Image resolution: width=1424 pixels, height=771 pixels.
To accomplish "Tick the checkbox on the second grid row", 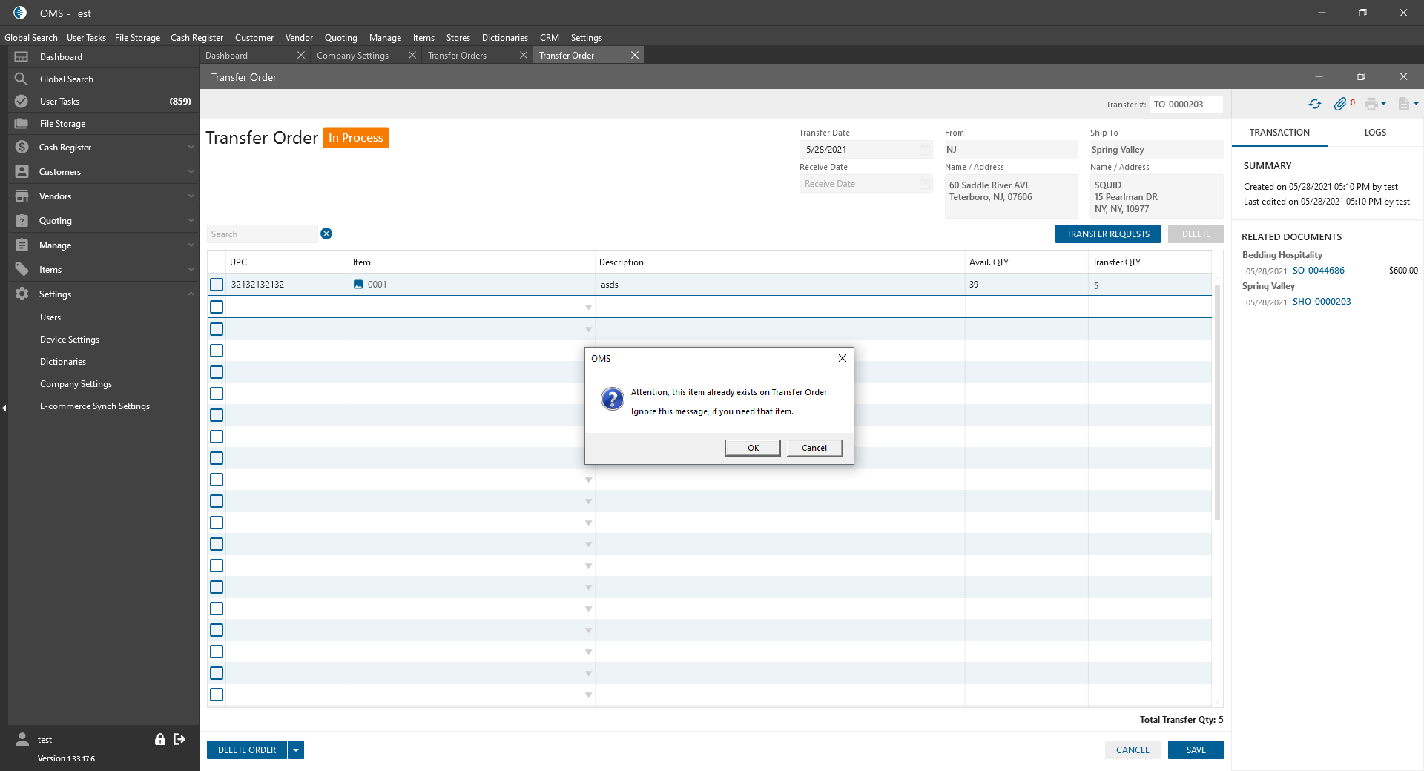I will tap(217, 307).
